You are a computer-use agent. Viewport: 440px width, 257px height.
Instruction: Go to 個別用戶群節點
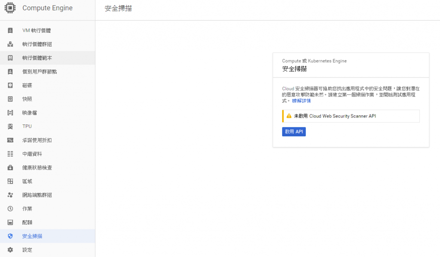(x=40, y=72)
